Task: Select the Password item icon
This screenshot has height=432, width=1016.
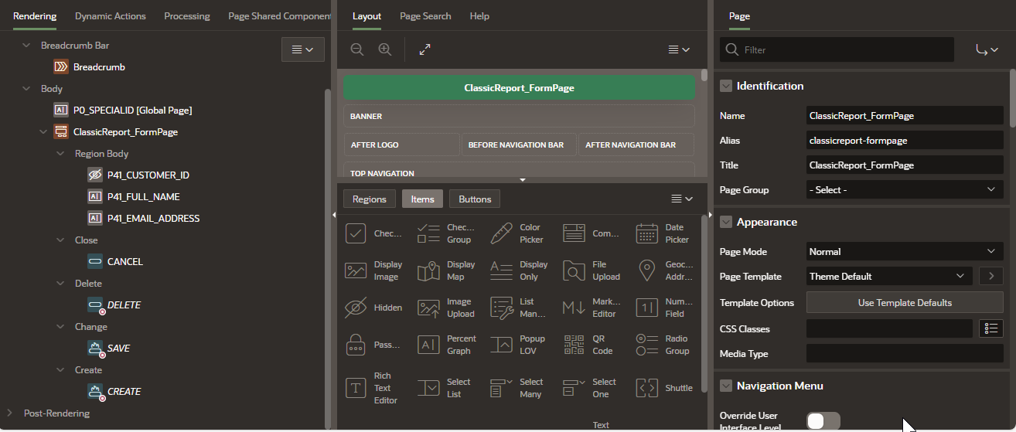Action: [356, 345]
